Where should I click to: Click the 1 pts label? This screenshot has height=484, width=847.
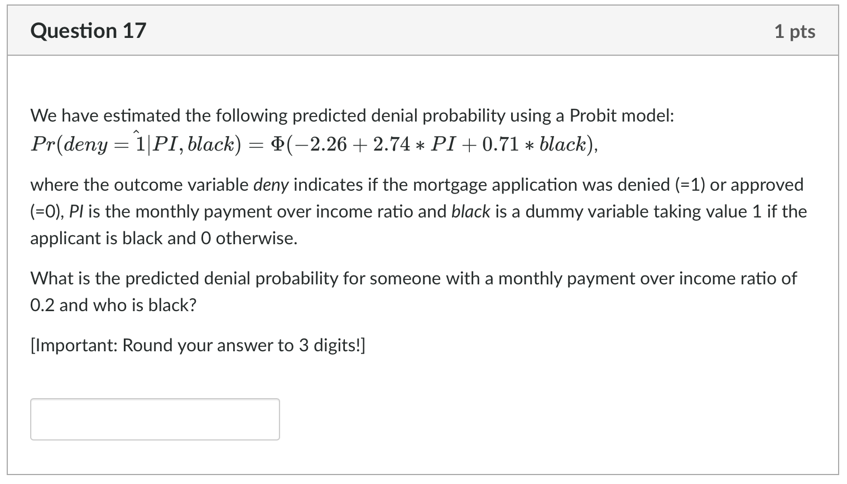point(795,31)
